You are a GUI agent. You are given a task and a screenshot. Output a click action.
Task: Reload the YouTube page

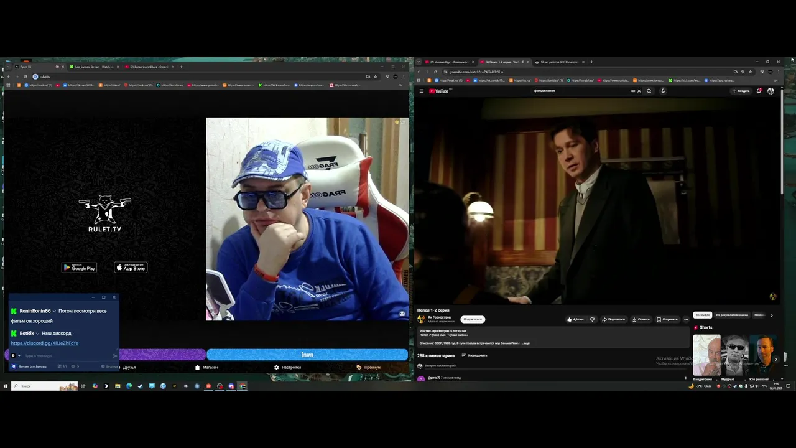[x=435, y=72]
